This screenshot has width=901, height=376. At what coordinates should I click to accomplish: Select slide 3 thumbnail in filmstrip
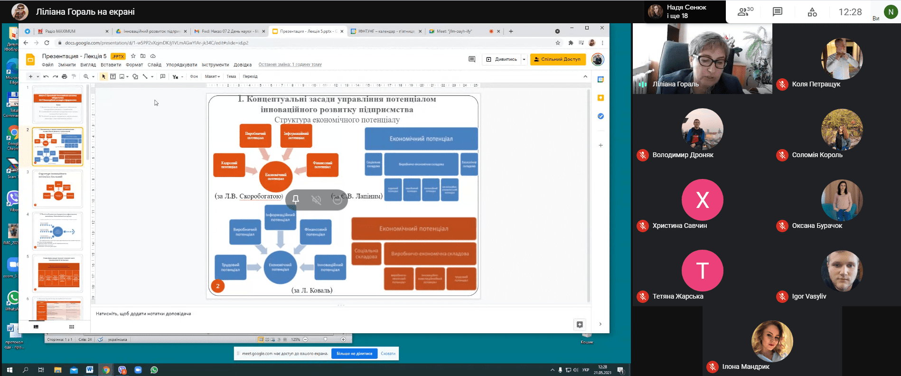tap(57, 188)
